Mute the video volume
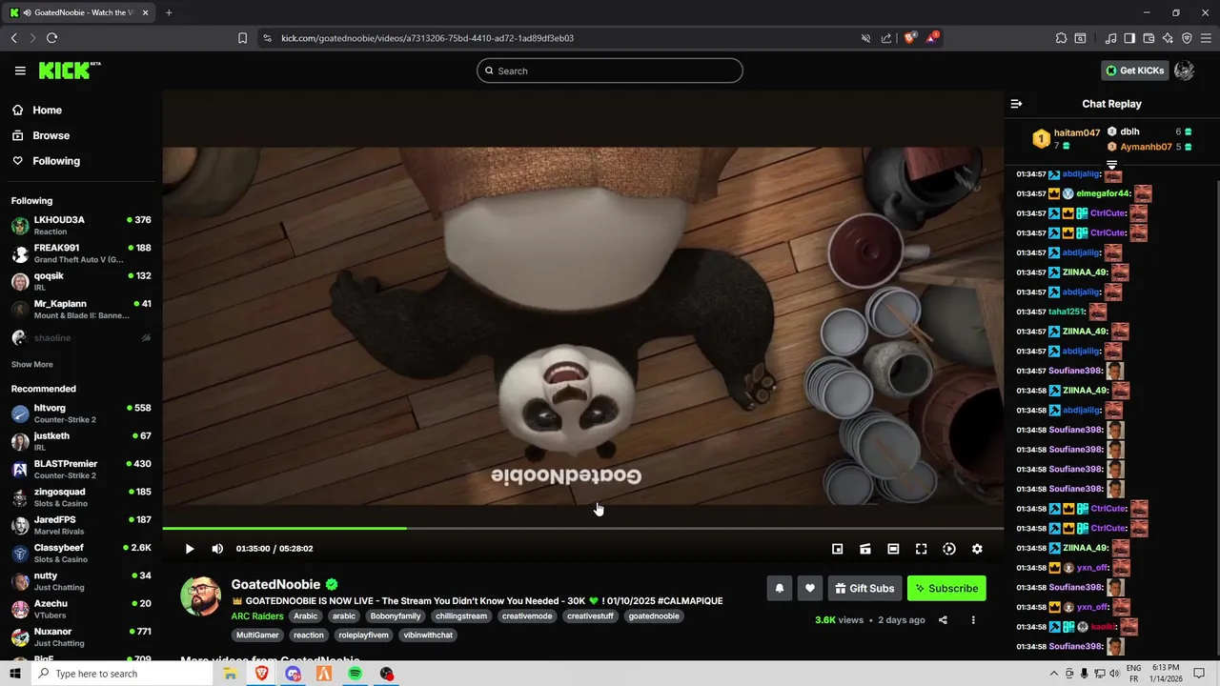 [x=217, y=549]
